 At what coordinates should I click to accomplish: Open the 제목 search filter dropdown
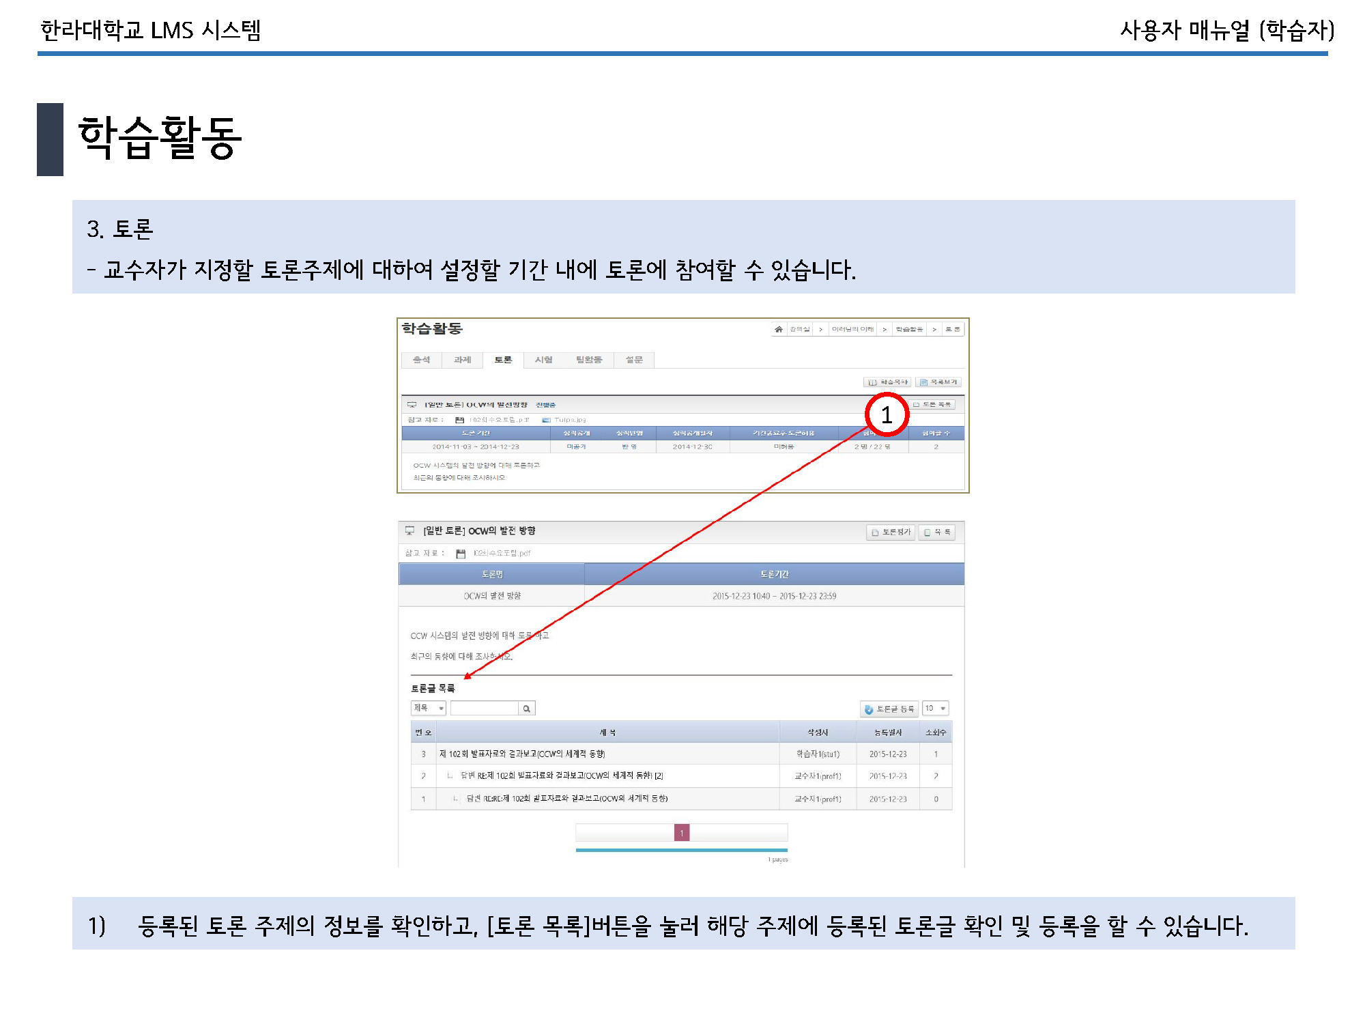(428, 708)
